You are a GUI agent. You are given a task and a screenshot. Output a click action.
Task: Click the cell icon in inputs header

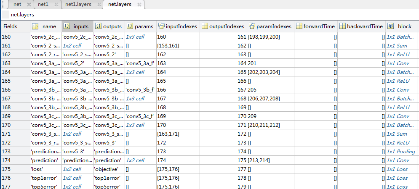(67, 26)
